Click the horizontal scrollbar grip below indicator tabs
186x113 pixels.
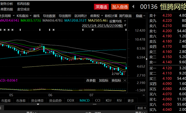click(x=95, y=104)
